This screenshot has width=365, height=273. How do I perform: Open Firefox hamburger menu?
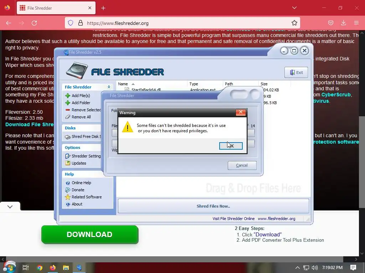[356, 23]
